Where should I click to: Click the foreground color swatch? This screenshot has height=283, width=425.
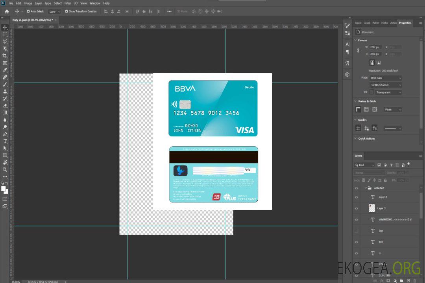pos(3,189)
